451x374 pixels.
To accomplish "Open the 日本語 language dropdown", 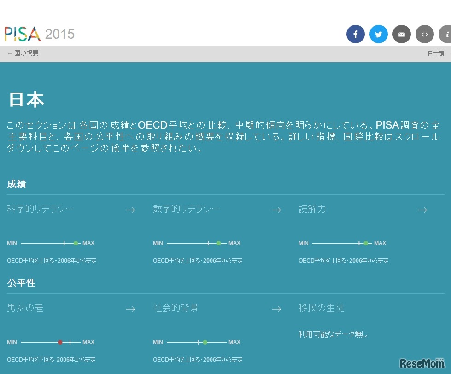I will [x=438, y=54].
